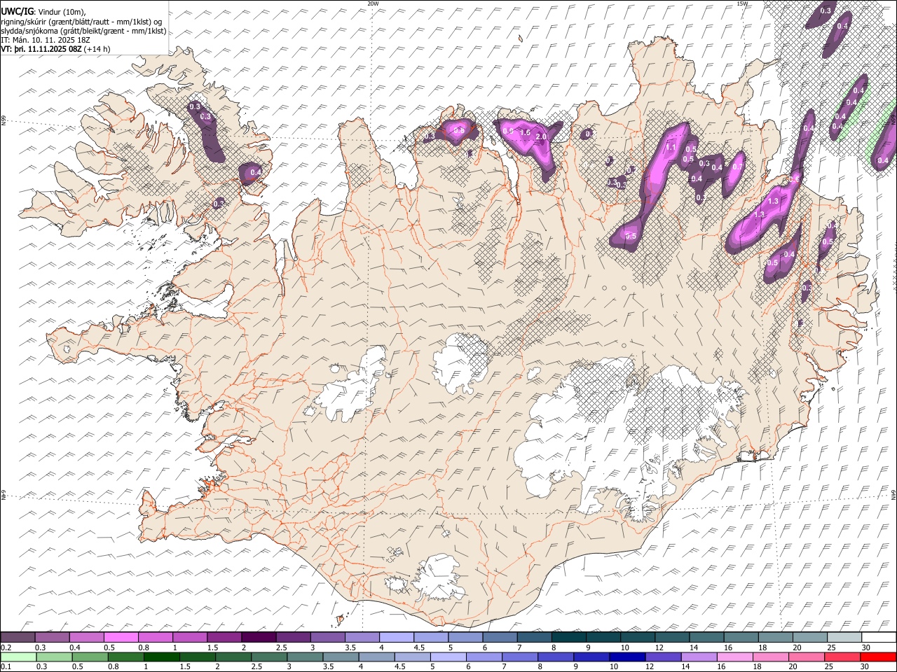
Task: Click the '2.0' precipitation value on the map
Action: (541, 136)
